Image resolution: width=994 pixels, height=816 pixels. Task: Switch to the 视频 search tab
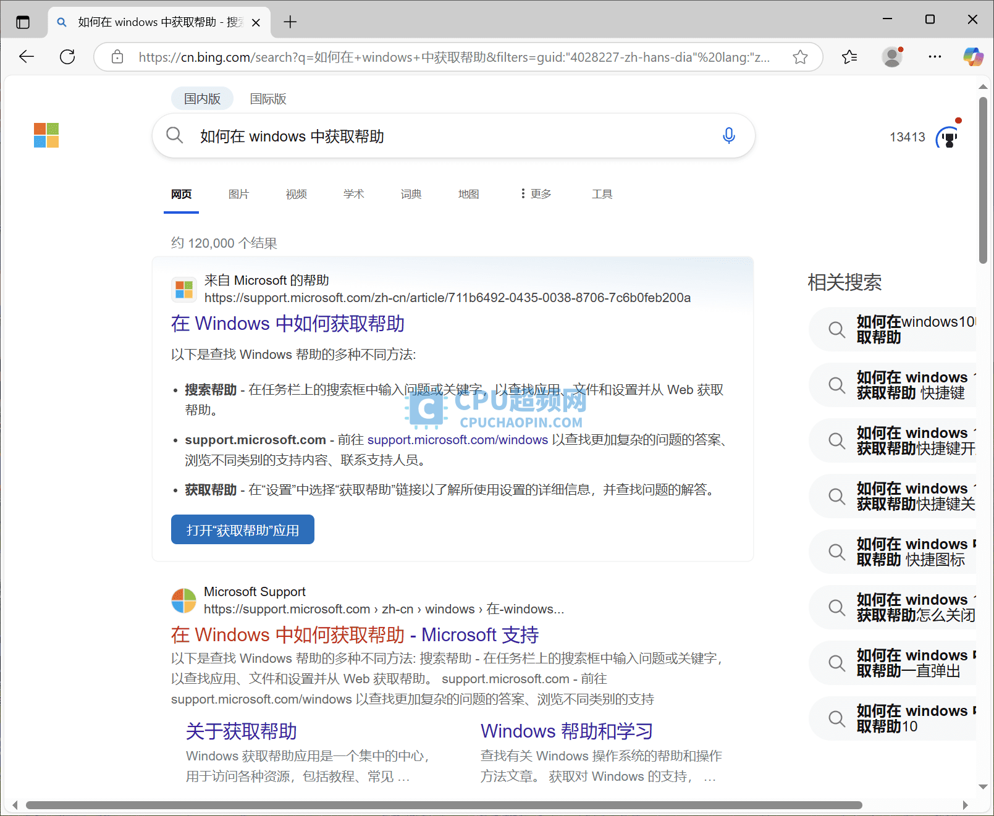click(x=296, y=194)
